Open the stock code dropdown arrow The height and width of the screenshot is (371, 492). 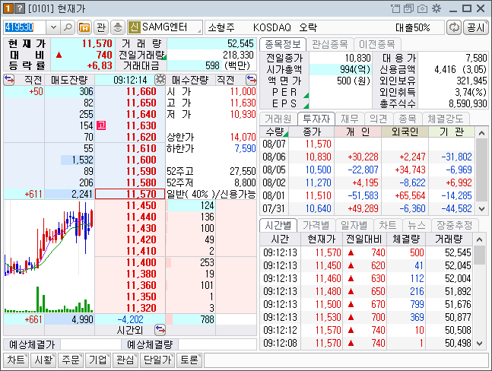[x=52, y=27]
